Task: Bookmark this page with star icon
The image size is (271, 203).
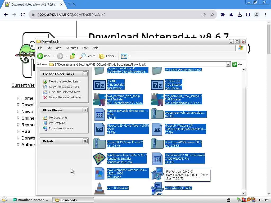Action: (x=212, y=15)
